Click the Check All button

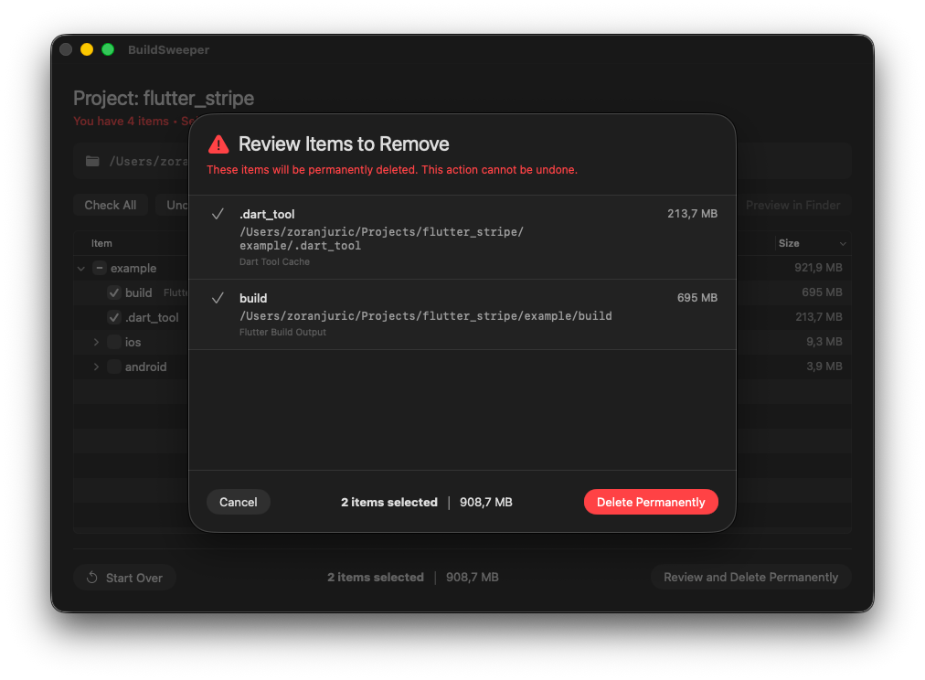[x=111, y=205]
